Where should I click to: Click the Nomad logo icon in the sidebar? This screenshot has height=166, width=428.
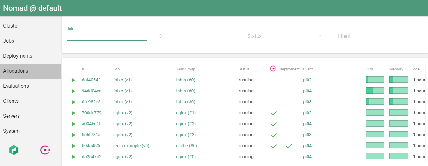click(14, 150)
